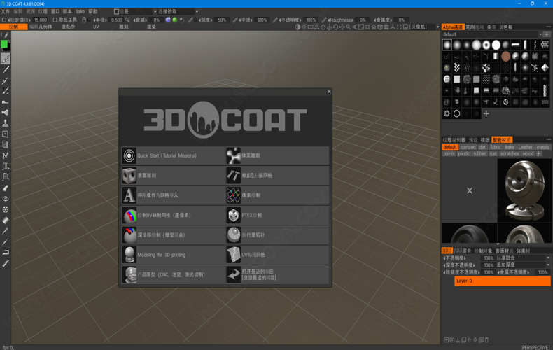Add new folder with plus button in Alpha panel
This screenshot has height=350, width=553.
pyautogui.click(x=547, y=34)
